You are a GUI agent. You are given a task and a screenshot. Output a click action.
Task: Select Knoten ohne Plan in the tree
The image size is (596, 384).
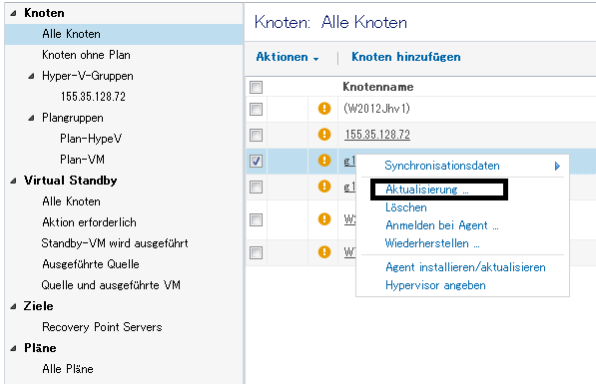click(86, 55)
